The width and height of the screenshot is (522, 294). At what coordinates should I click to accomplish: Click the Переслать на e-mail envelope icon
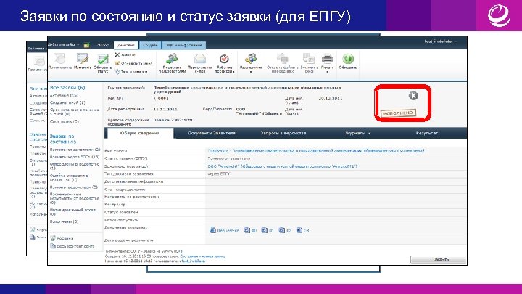pyautogui.click(x=200, y=59)
